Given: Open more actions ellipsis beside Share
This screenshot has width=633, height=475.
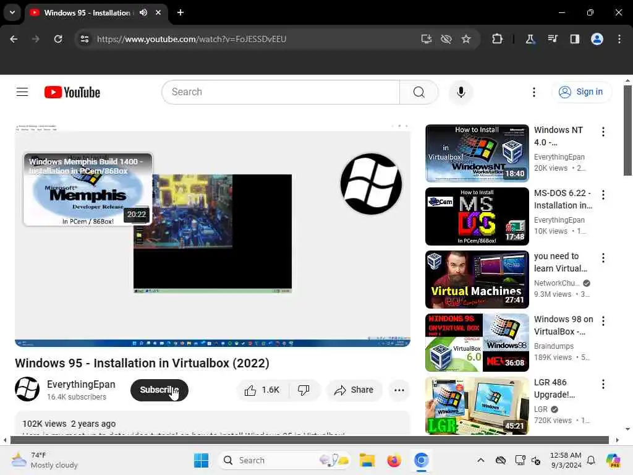Looking at the screenshot, I should click(x=399, y=390).
